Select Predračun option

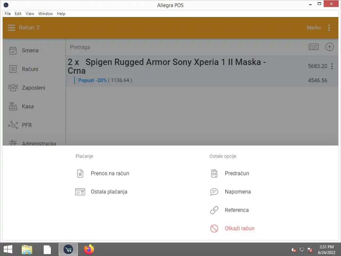pos(237,173)
